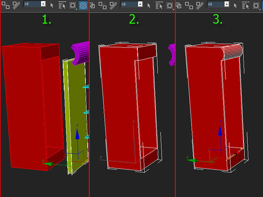
Task: Toggle the highlighted Window/Crossing button in panel 1
Action: point(83,5)
